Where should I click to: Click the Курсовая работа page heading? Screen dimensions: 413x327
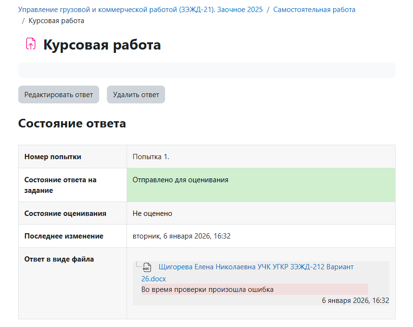coord(102,45)
